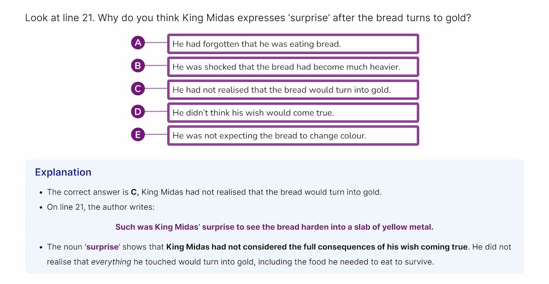Click the bullet 'On line 21, the author writes:'
This screenshot has width=549, height=284.
(x=101, y=207)
